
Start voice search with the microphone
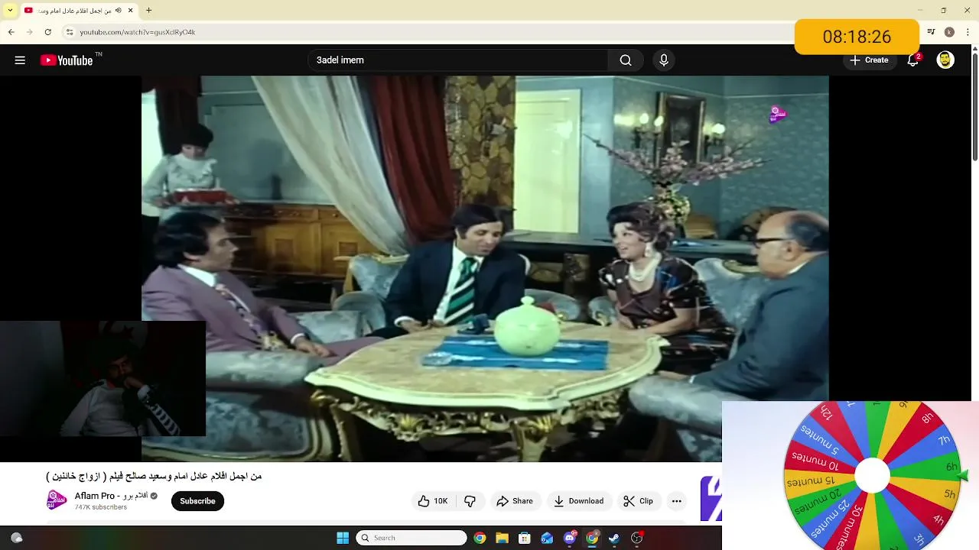pyautogui.click(x=663, y=60)
